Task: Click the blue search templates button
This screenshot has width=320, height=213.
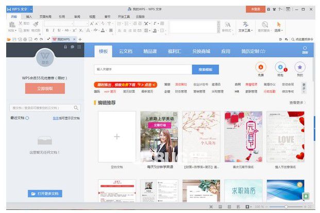Action: pyautogui.click(x=205, y=70)
